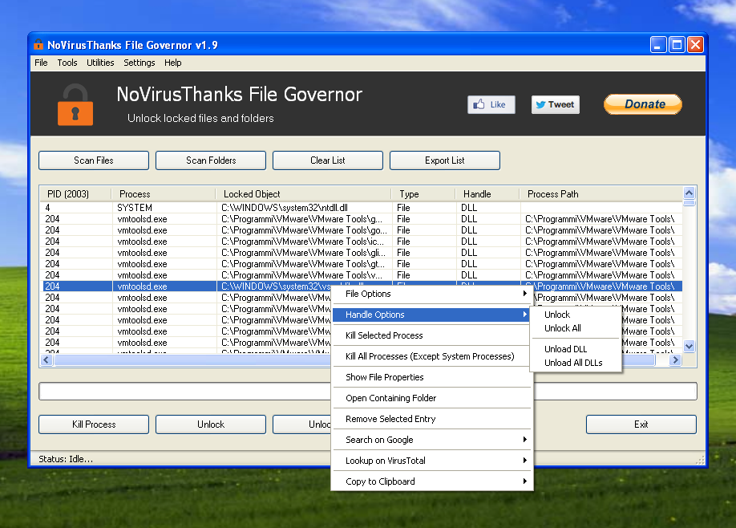Click the title bar padlock icon
This screenshot has height=528, width=736.
38,45
